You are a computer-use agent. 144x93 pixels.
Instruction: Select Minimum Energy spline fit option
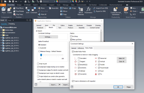click(x=39, y=51)
